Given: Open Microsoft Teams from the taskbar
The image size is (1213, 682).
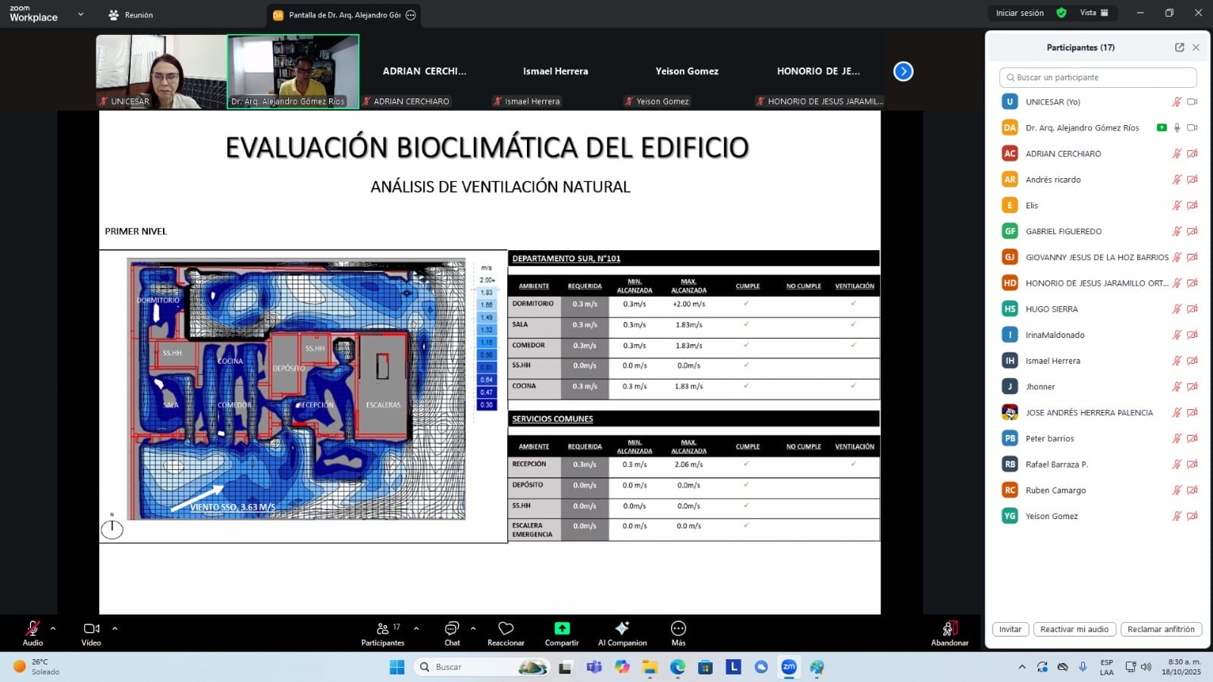Looking at the screenshot, I should click(594, 667).
